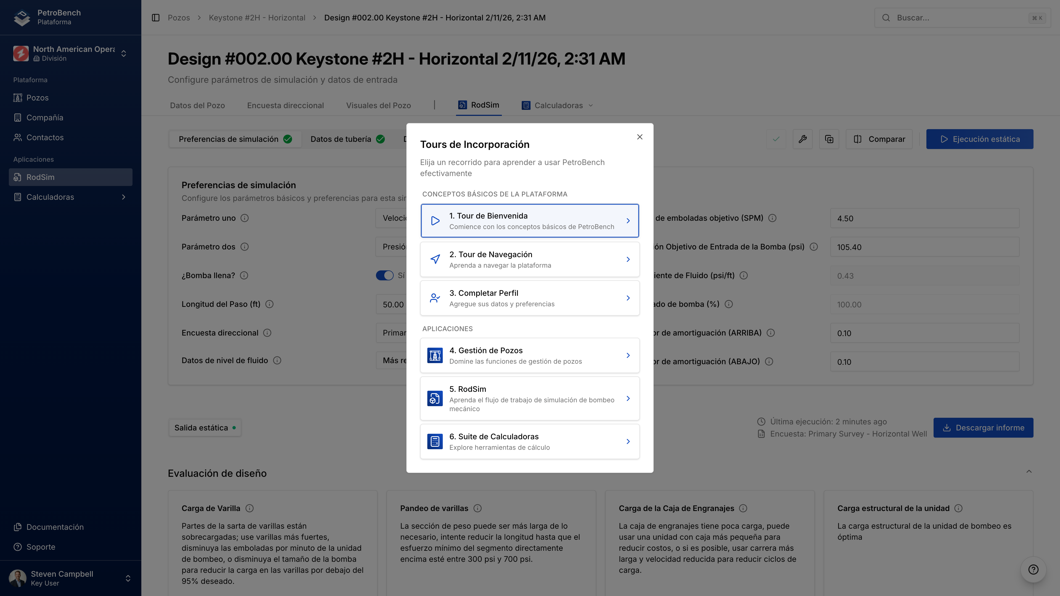The width and height of the screenshot is (1060, 596).
Task: Click the Descargar informe button
Action: (x=983, y=428)
